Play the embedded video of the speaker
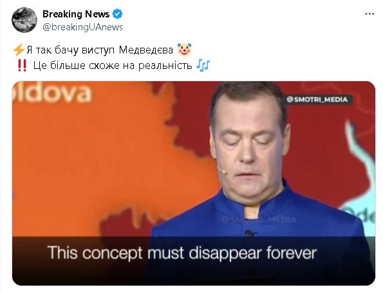This screenshot has height=292, width=383. tap(194, 183)
